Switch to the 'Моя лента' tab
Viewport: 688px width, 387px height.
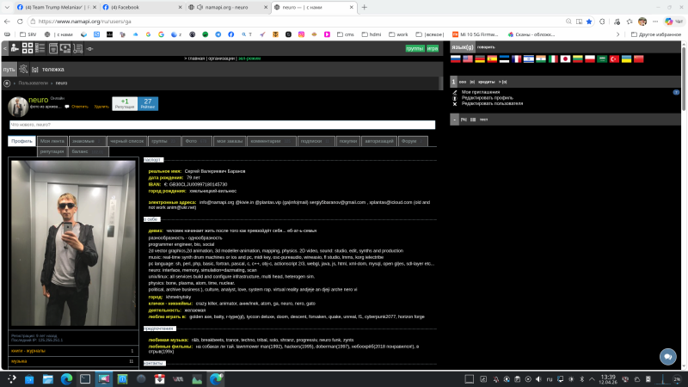tap(52, 140)
